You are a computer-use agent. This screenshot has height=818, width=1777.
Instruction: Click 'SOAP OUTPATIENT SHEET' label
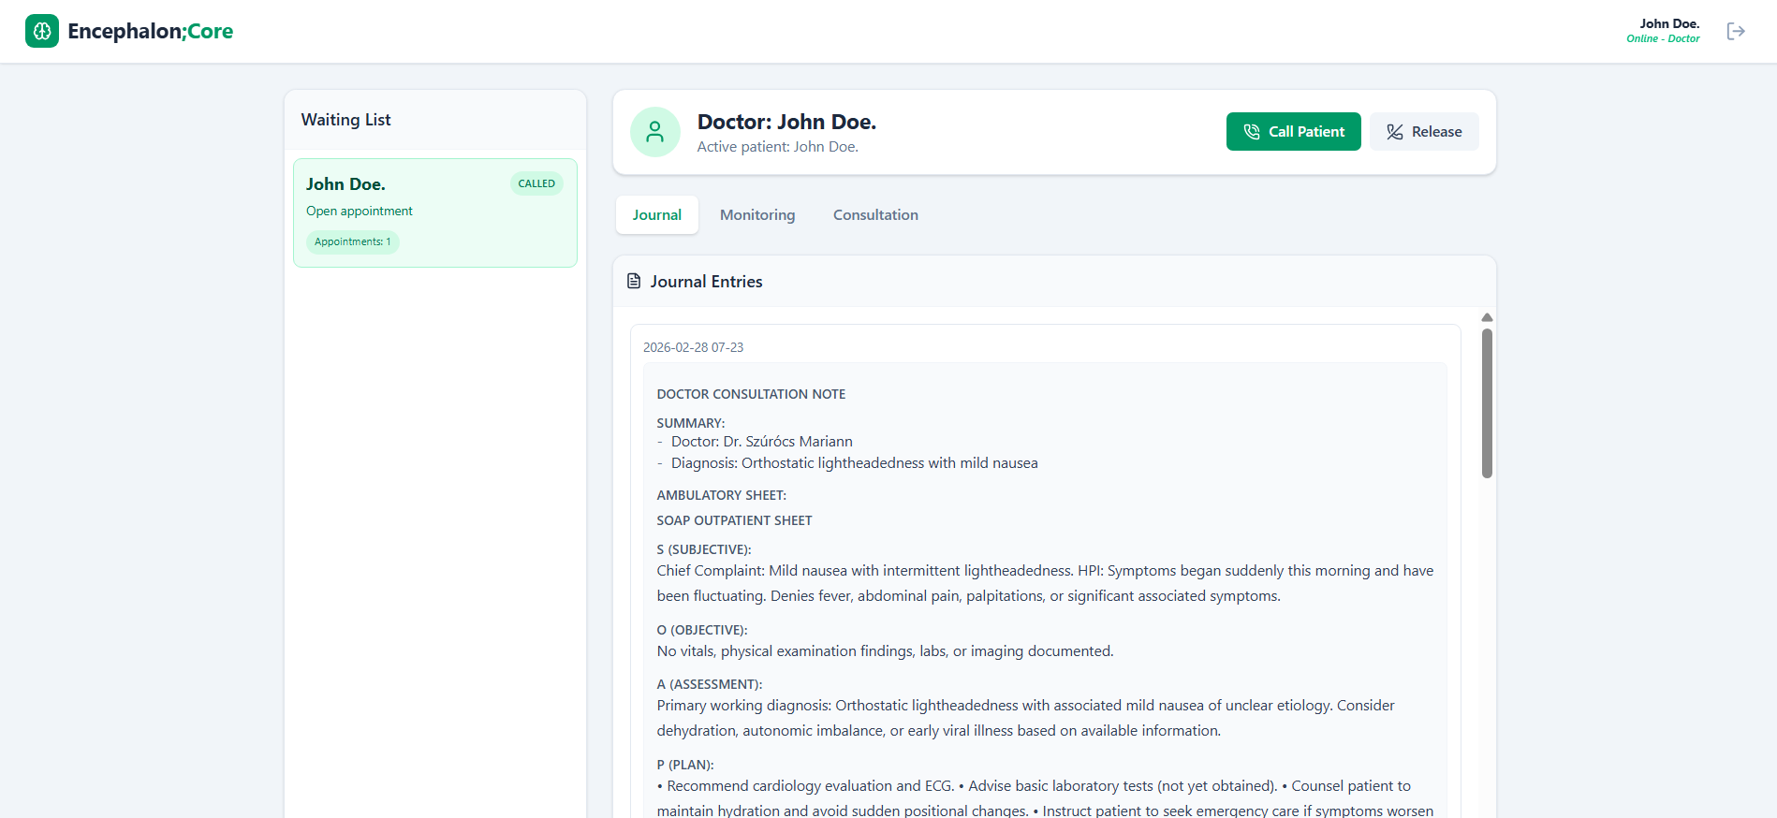[x=734, y=520]
